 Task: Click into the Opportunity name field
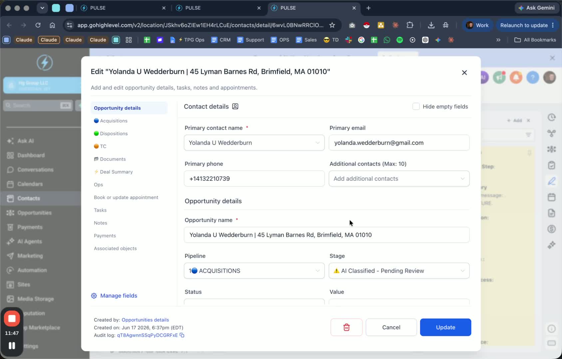(327, 235)
